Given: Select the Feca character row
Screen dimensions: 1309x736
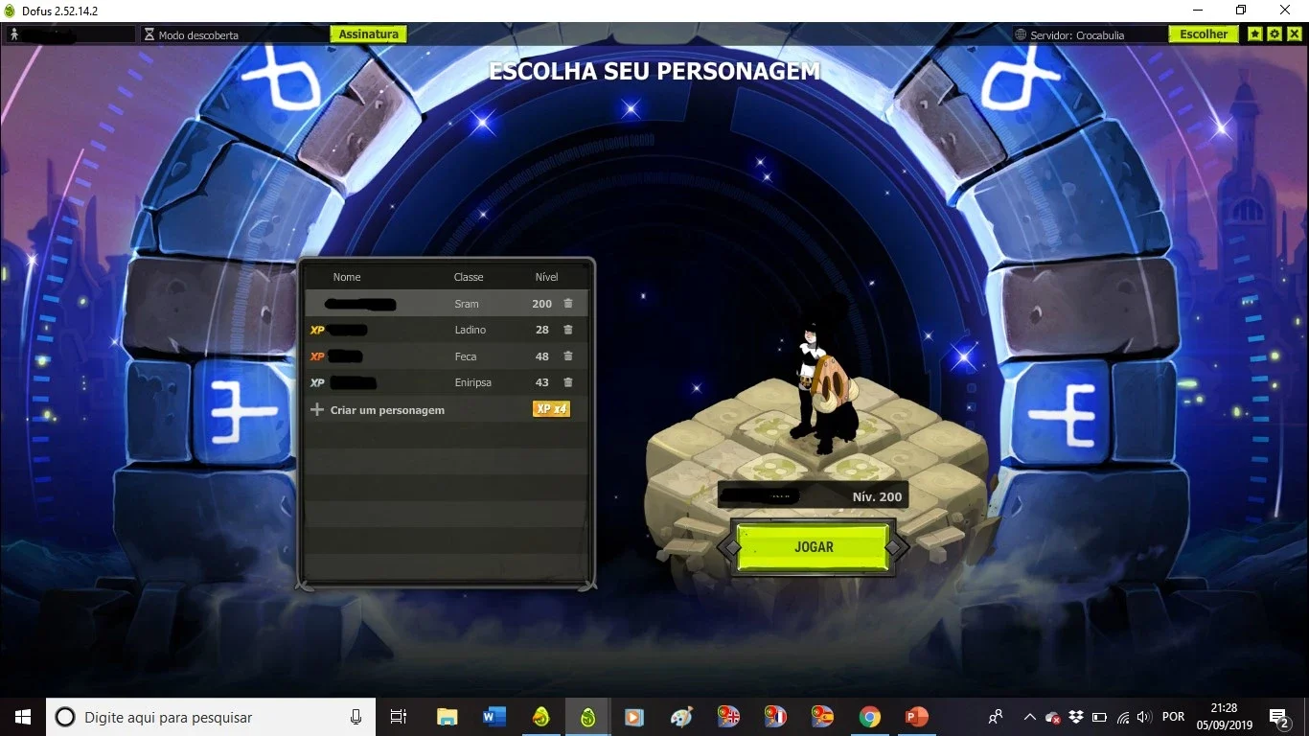Looking at the screenshot, I should (x=446, y=356).
